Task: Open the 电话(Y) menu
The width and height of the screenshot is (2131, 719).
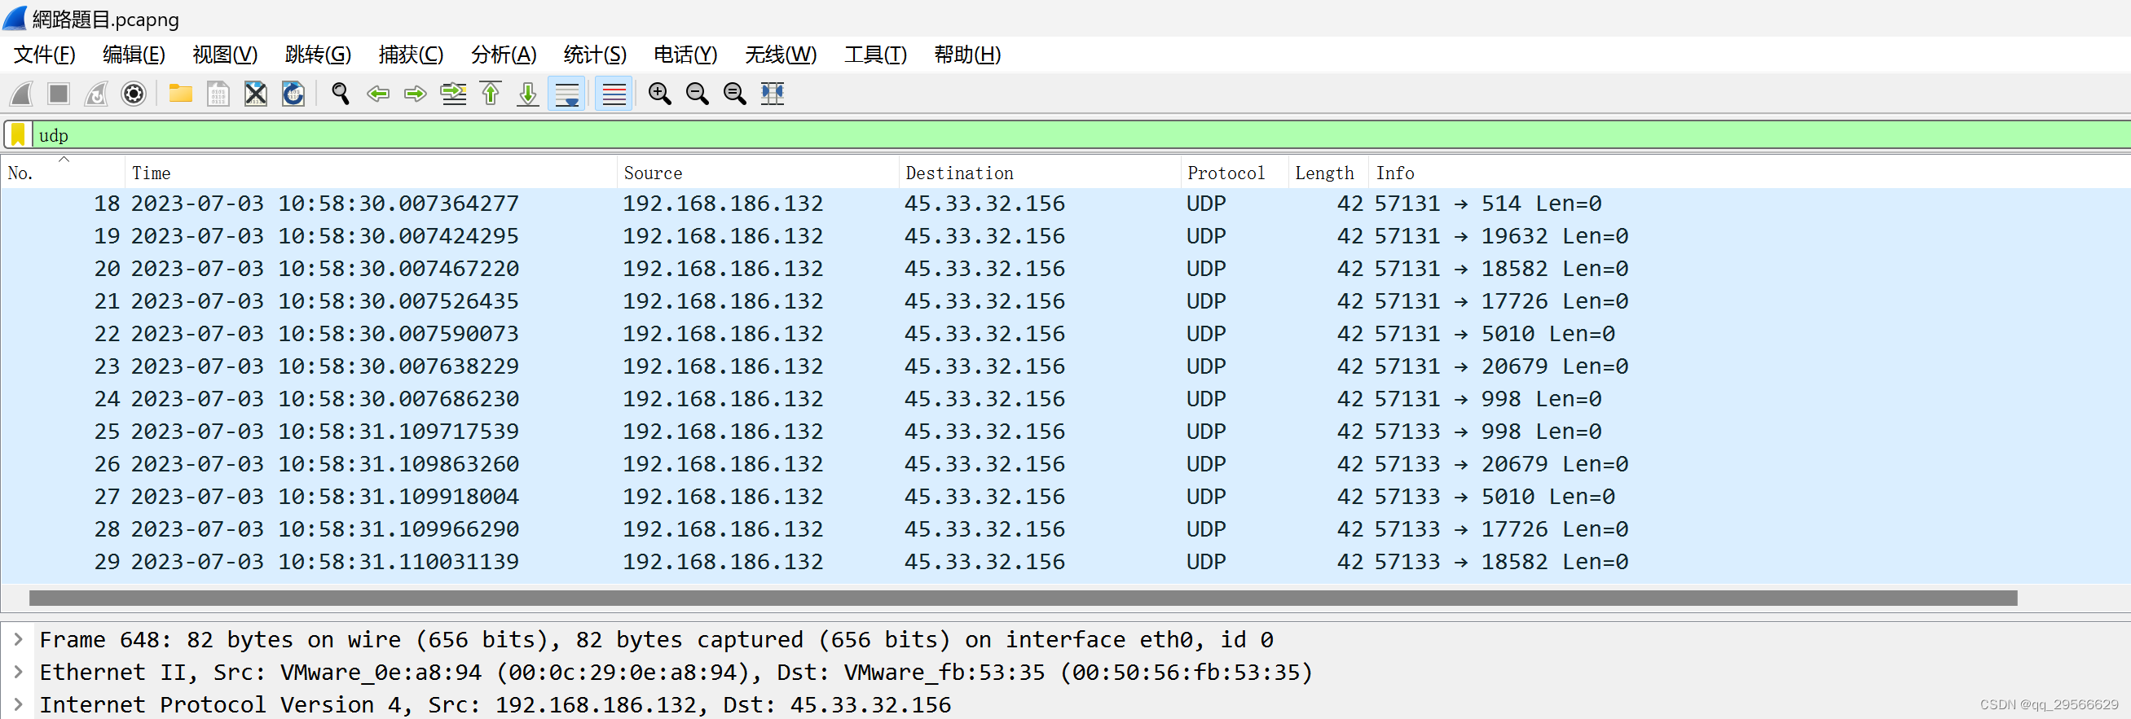Action: tap(685, 55)
